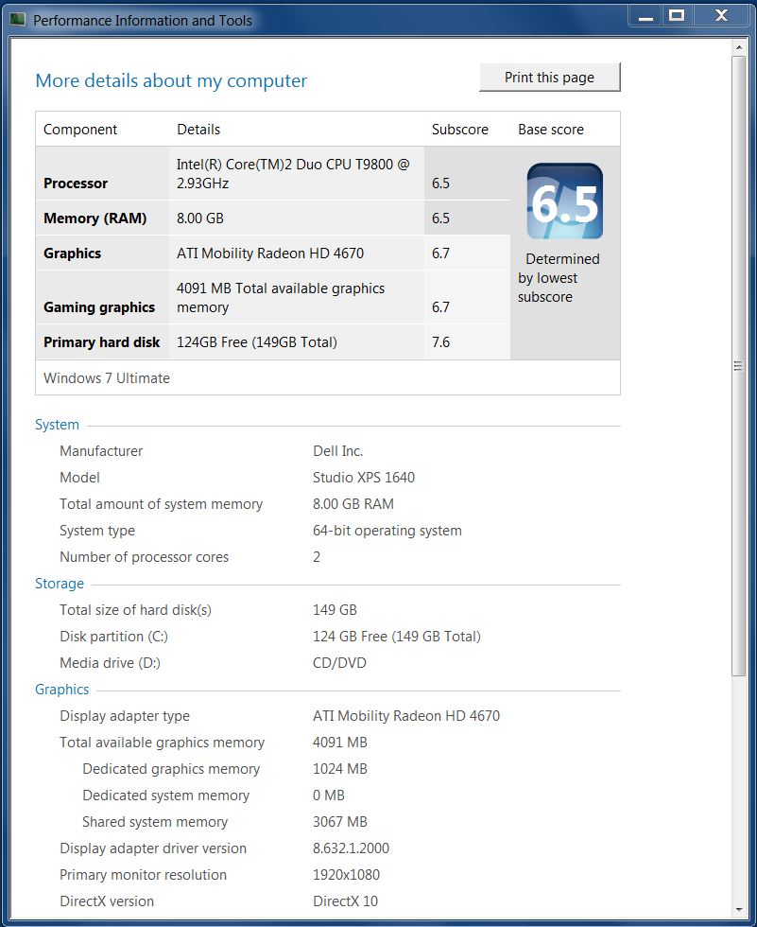
Task: Click the table's ATI Mobility Radeon HD 4670 cell
Action: (x=270, y=254)
